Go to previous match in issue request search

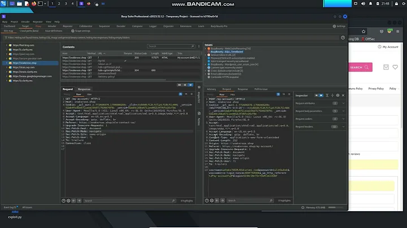point(217,200)
